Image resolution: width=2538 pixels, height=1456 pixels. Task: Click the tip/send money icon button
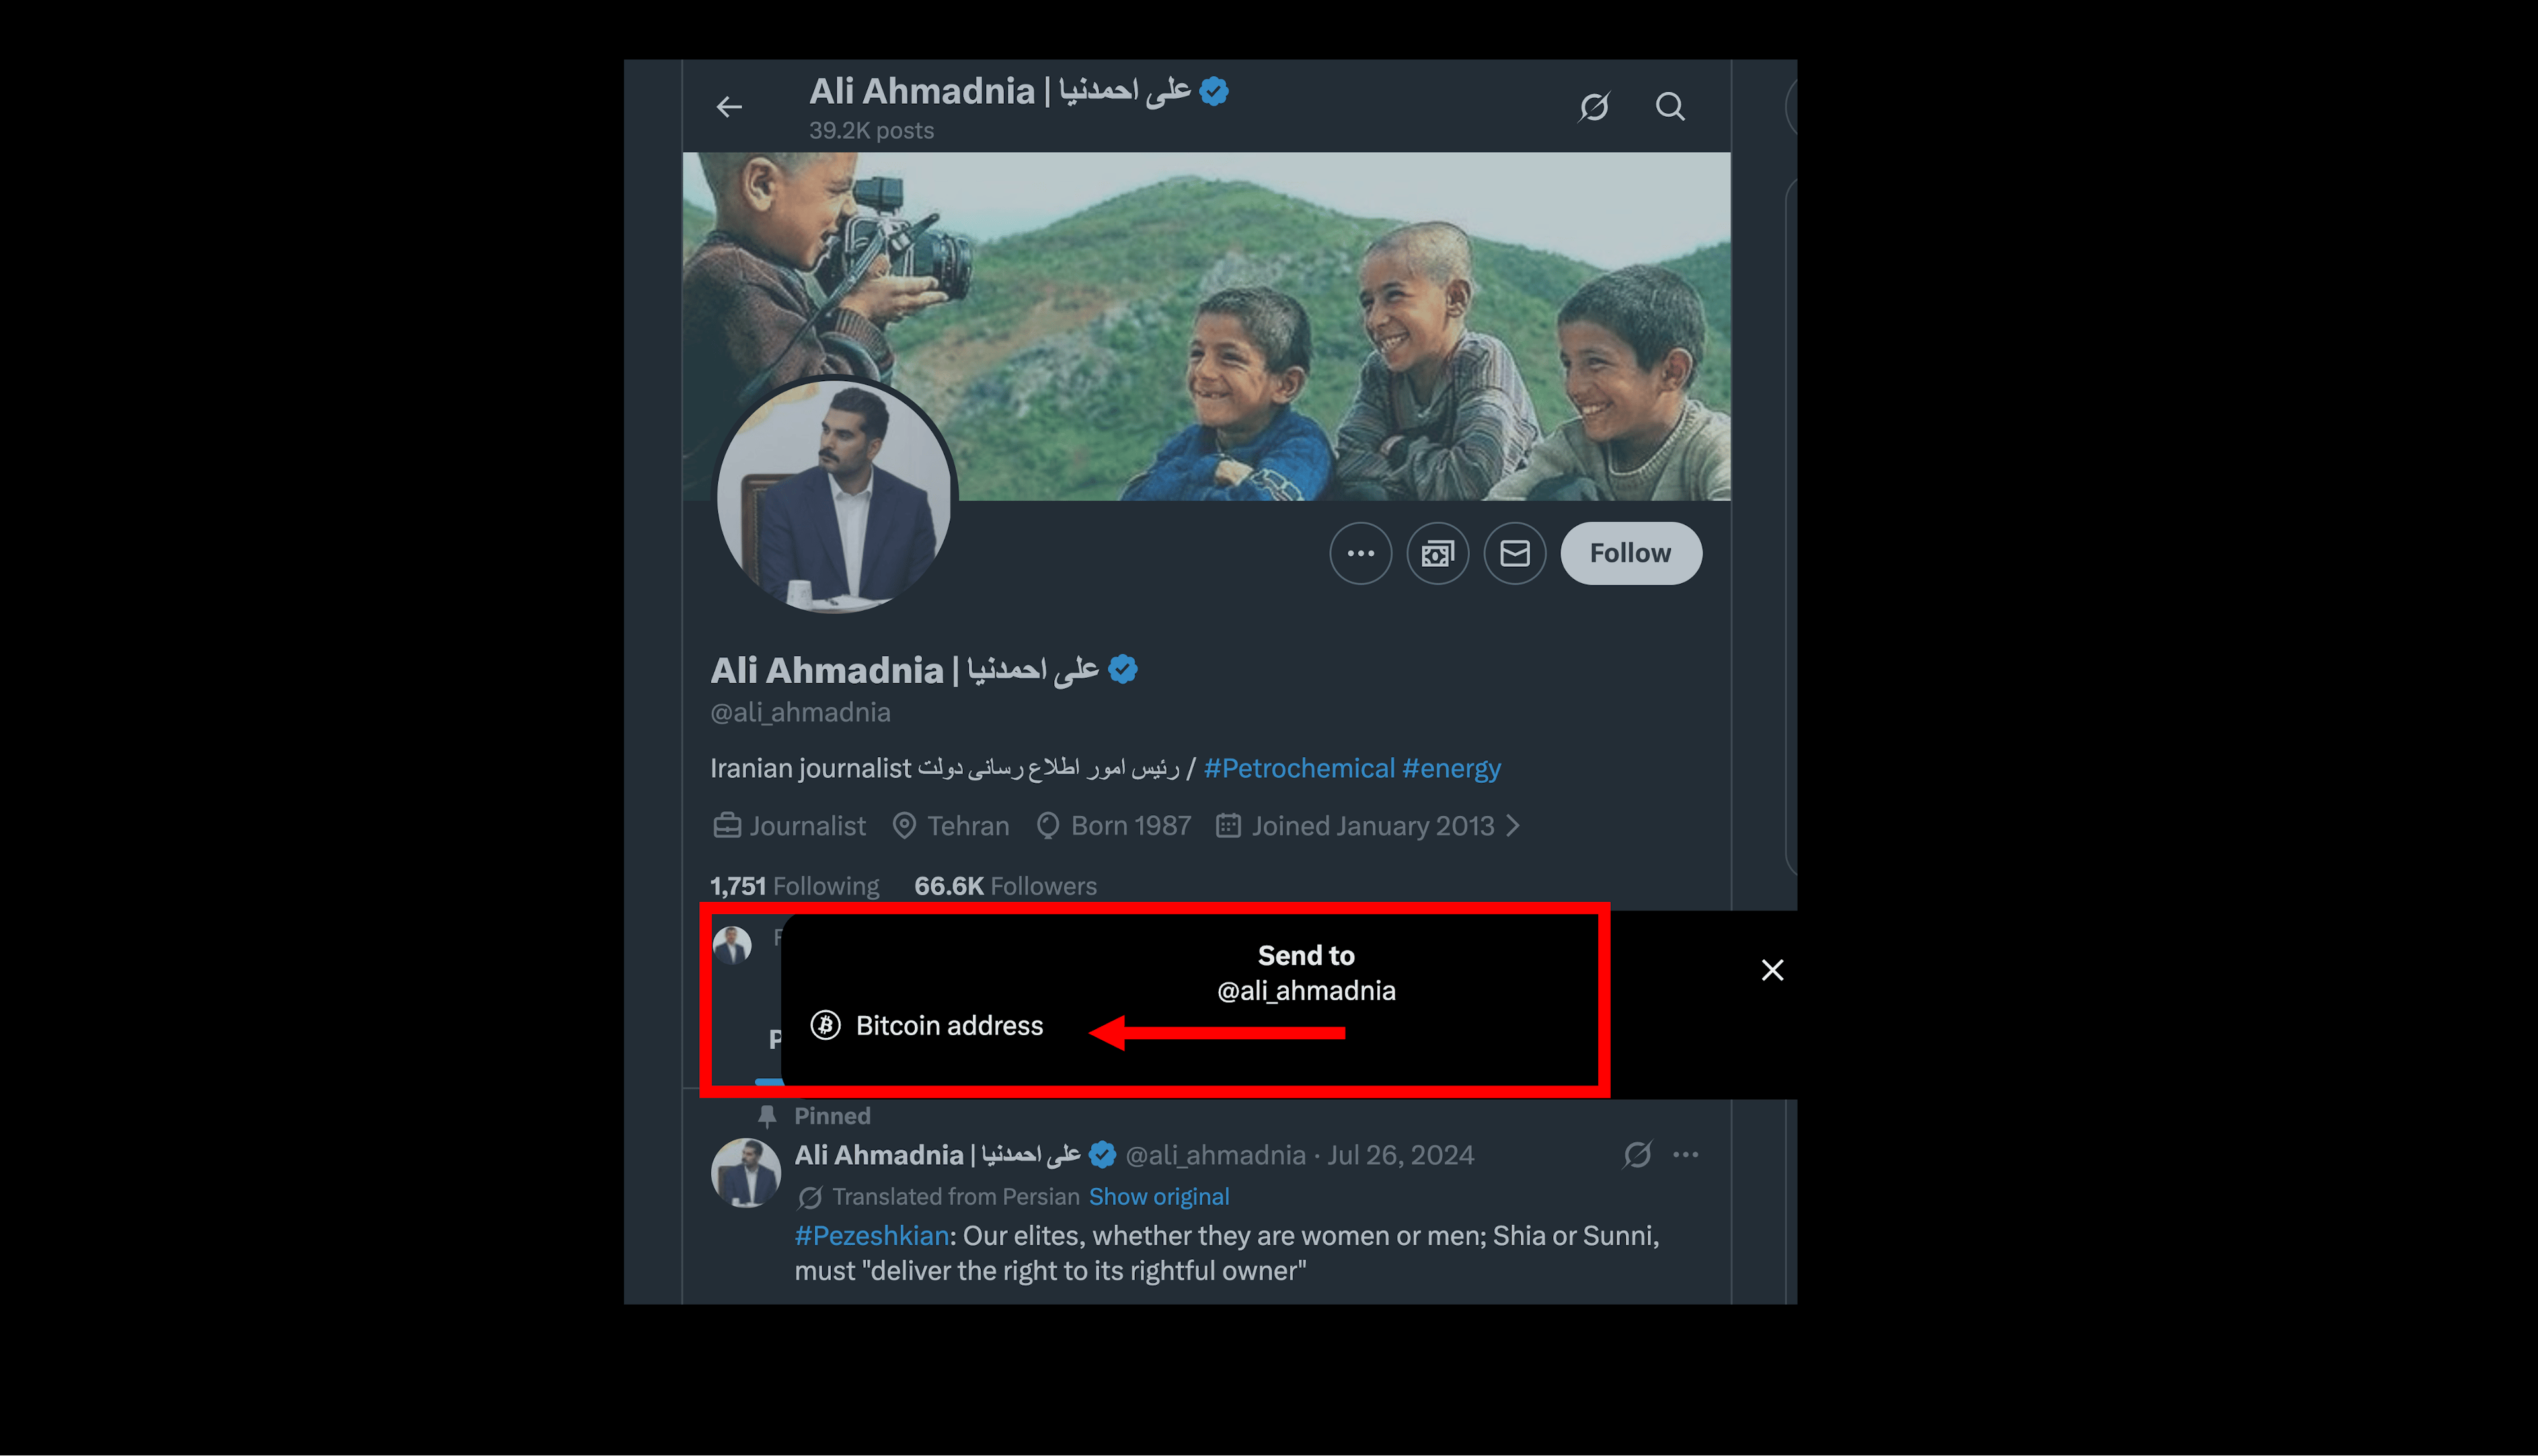[x=1438, y=553]
